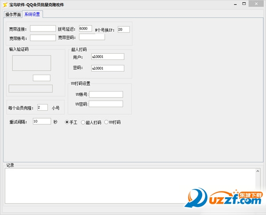Click inside the 记录 log text area
This screenshot has width=266, height=215.
pos(130,186)
